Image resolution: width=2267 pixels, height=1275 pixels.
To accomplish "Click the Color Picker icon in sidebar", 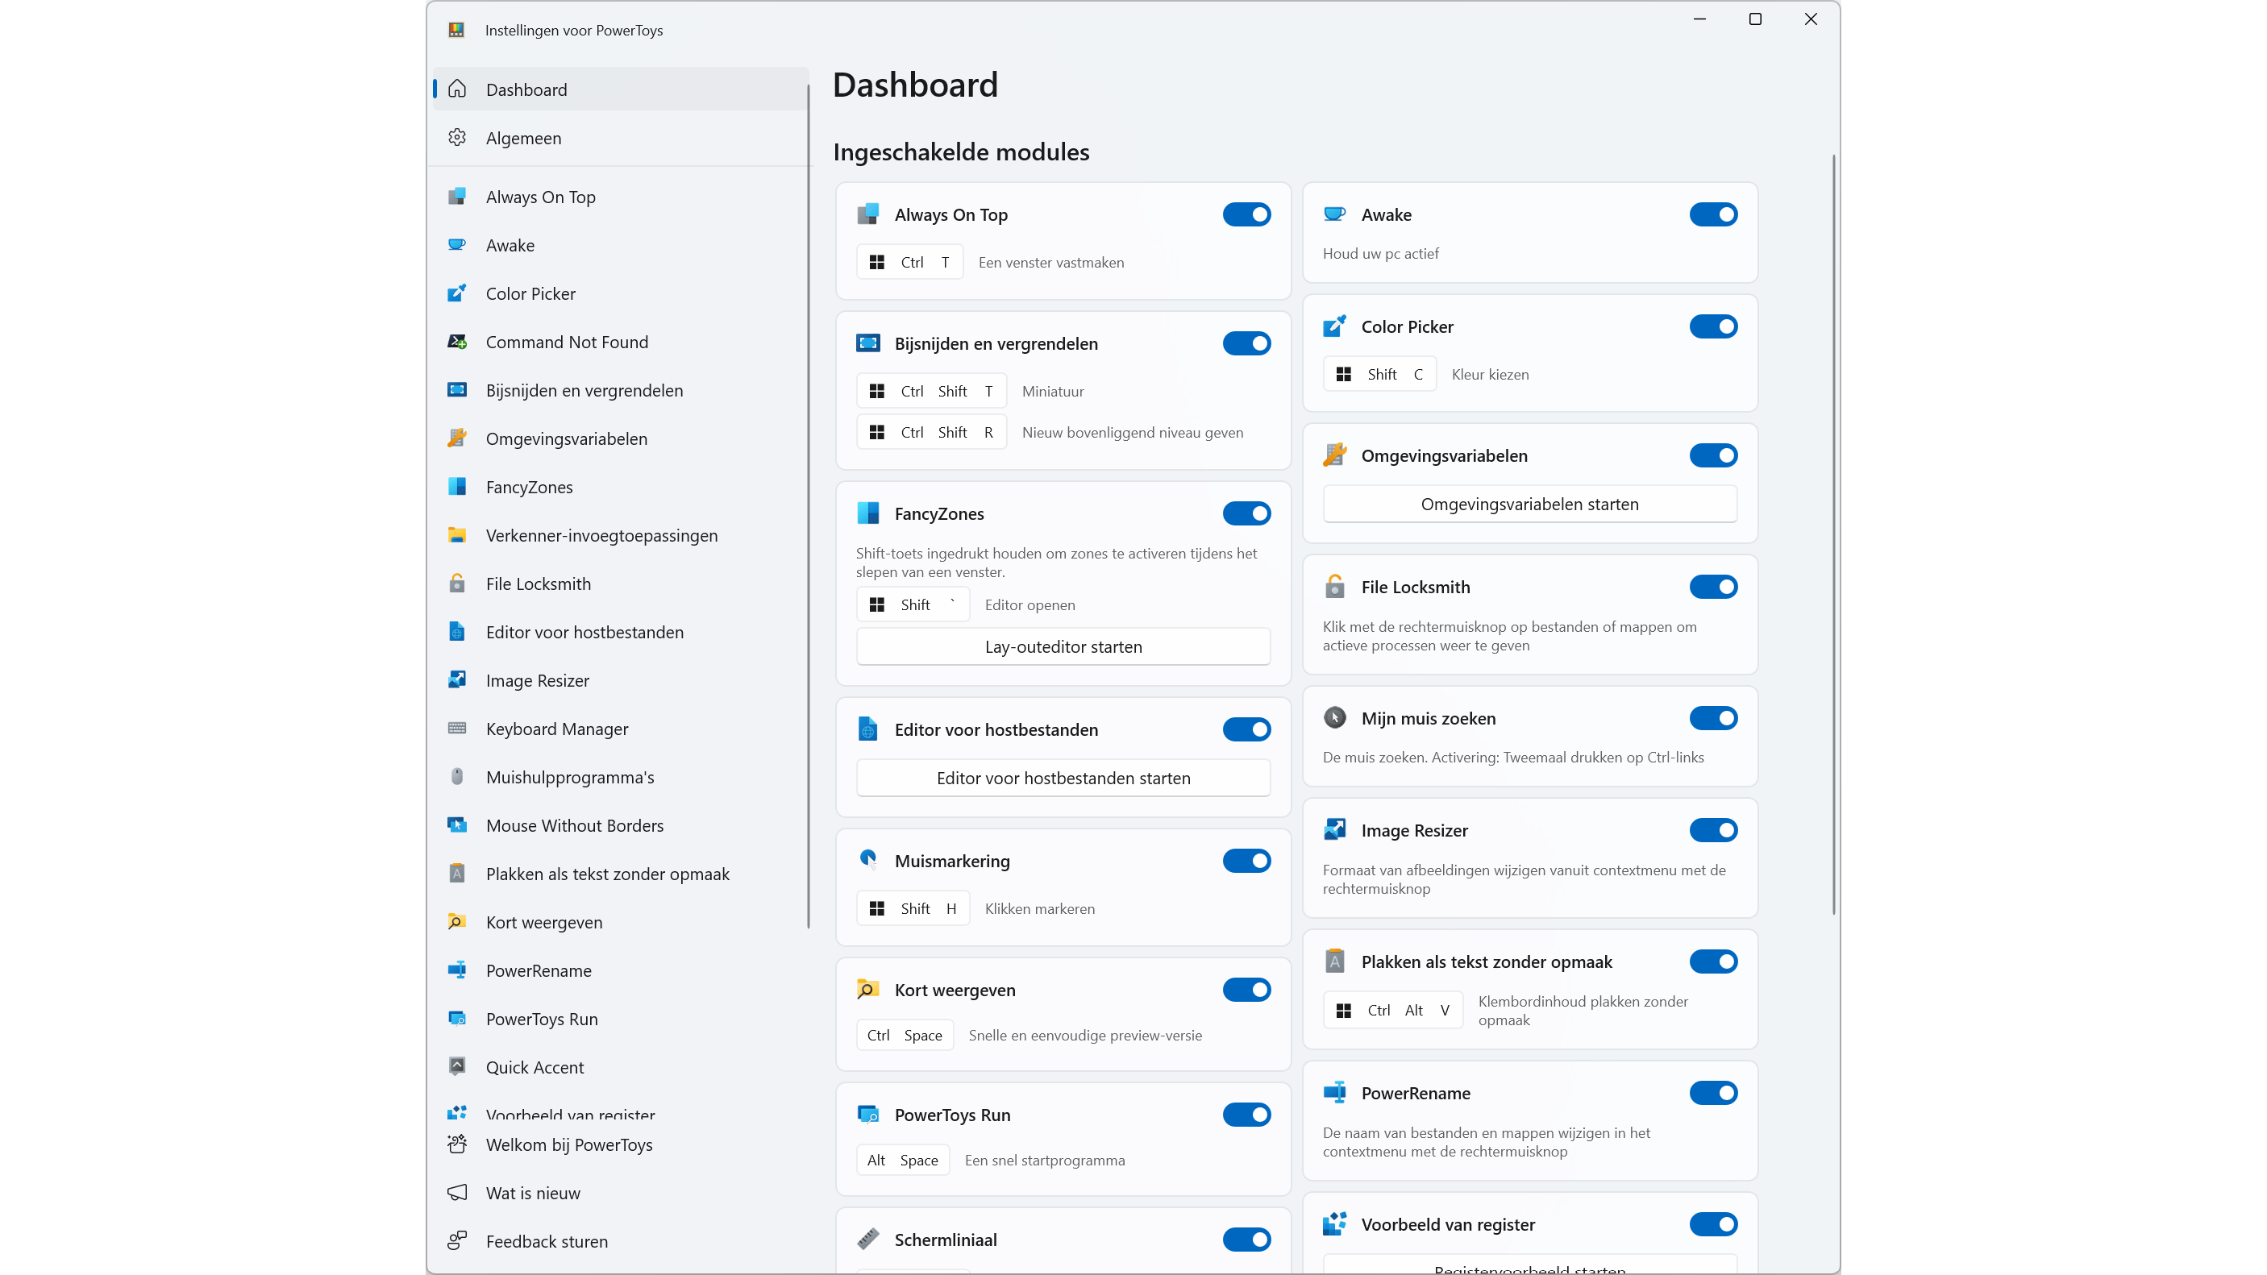I will tap(457, 294).
